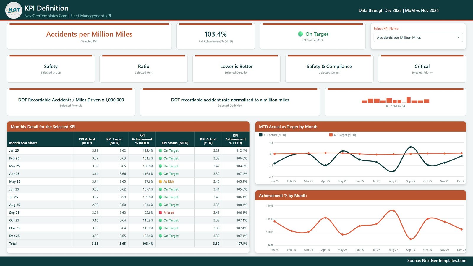Click the KPI 12M Trend sparkline chart
The image size is (473, 266).
point(395,100)
